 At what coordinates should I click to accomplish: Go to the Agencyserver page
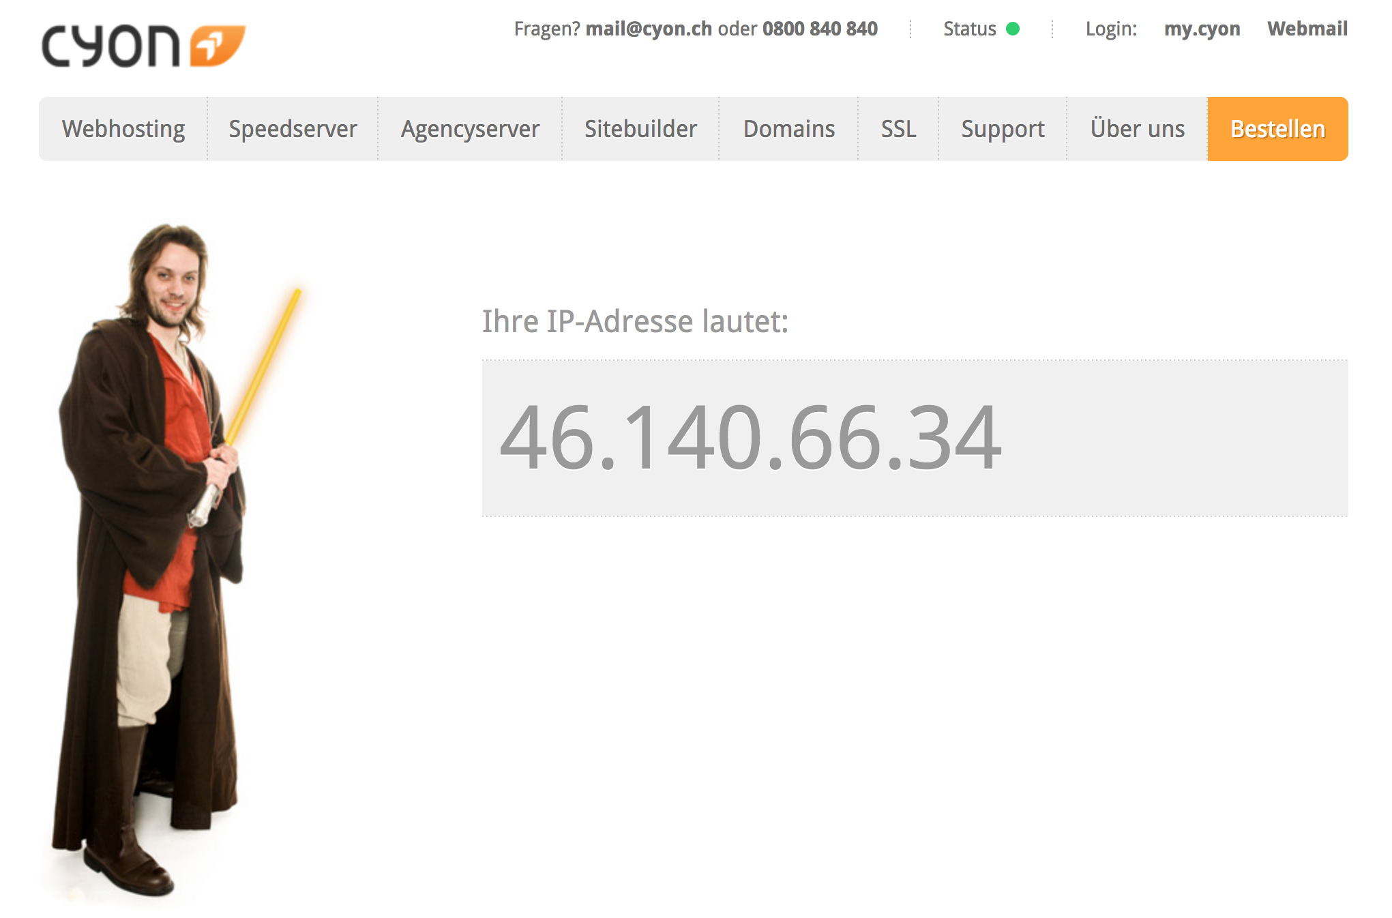pos(470,129)
